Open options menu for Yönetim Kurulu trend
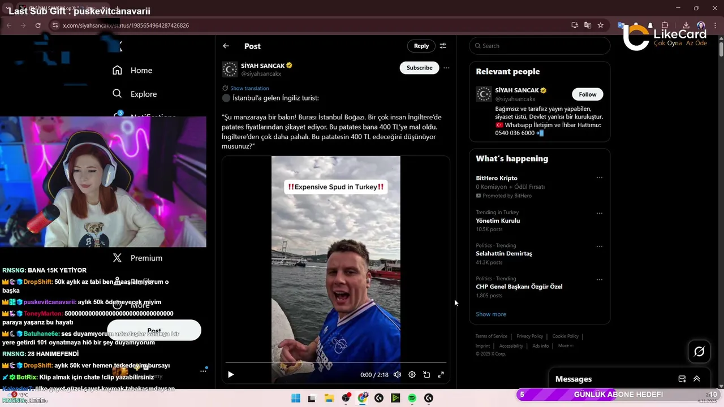 (600, 213)
